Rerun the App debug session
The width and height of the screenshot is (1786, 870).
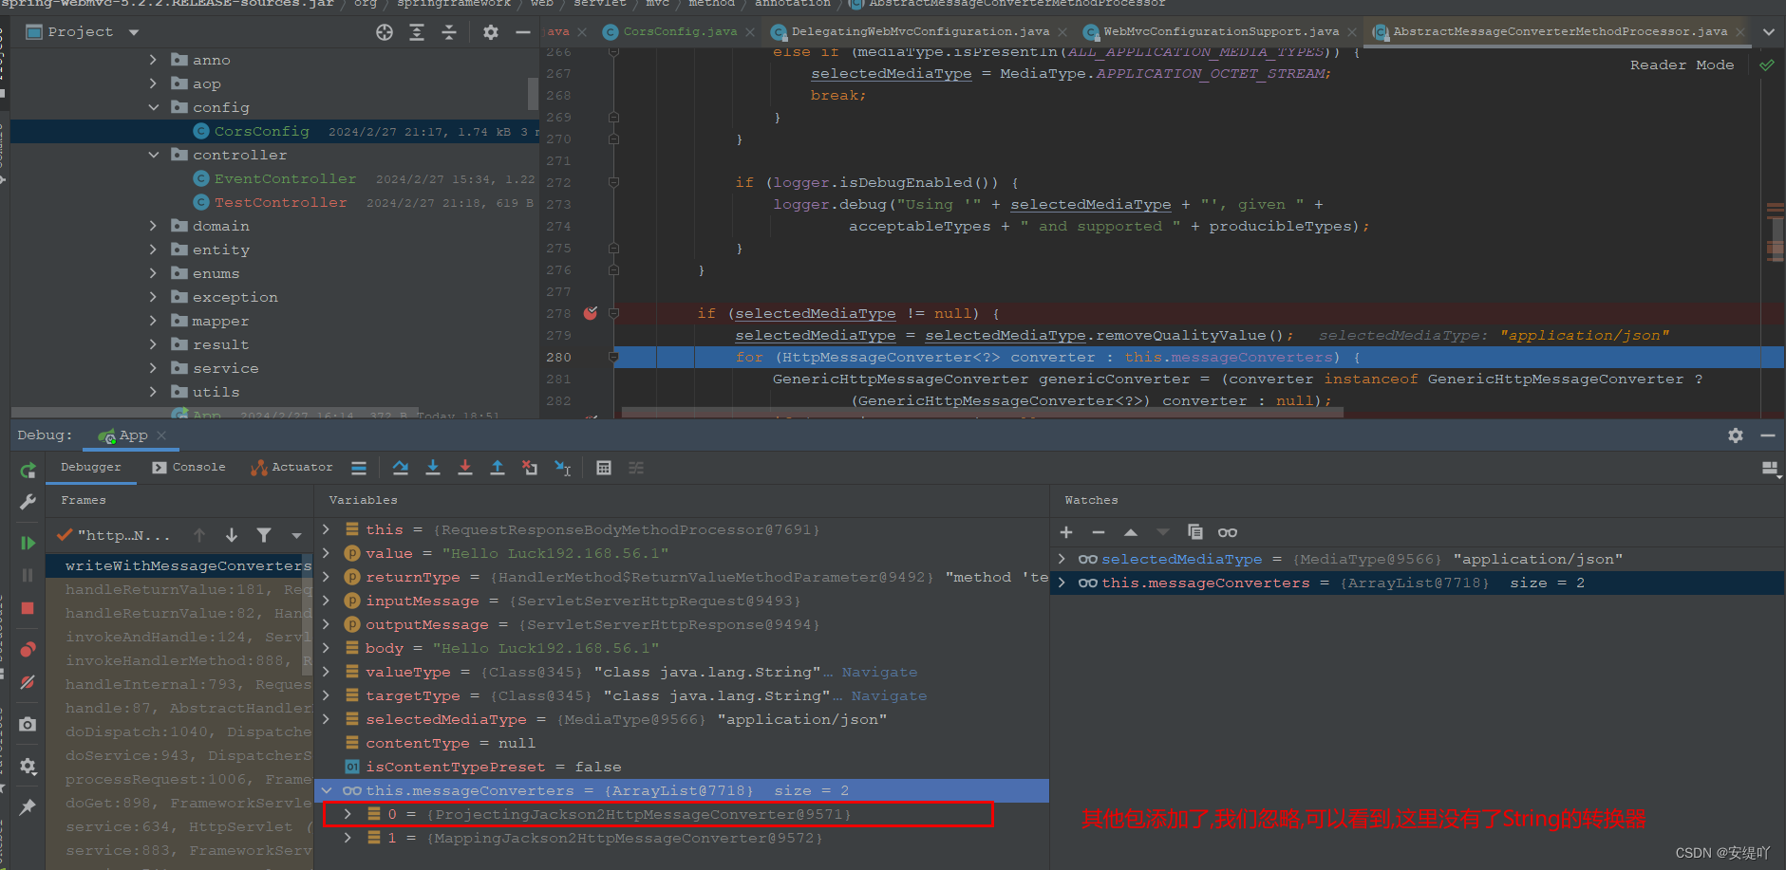tap(28, 470)
